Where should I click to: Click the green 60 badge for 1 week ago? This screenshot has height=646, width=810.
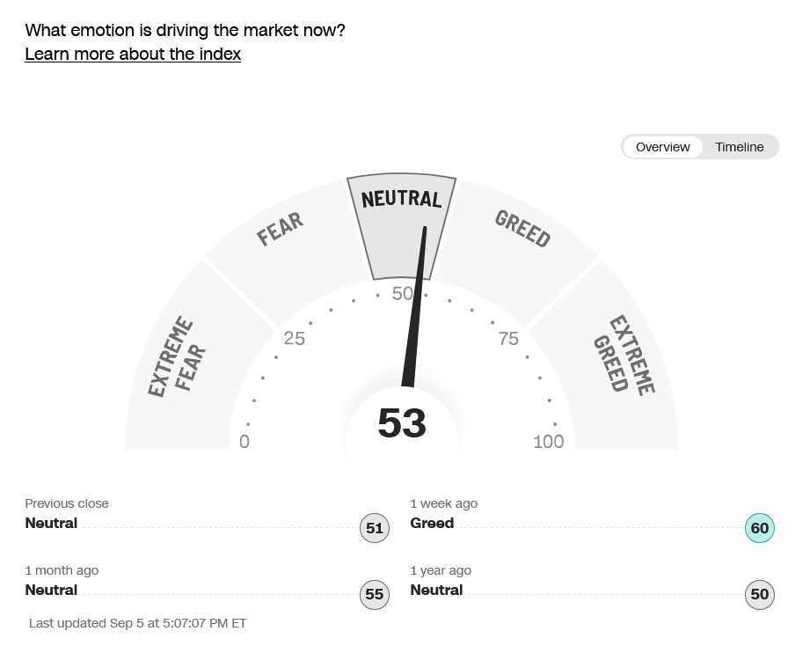coord(759,528)
